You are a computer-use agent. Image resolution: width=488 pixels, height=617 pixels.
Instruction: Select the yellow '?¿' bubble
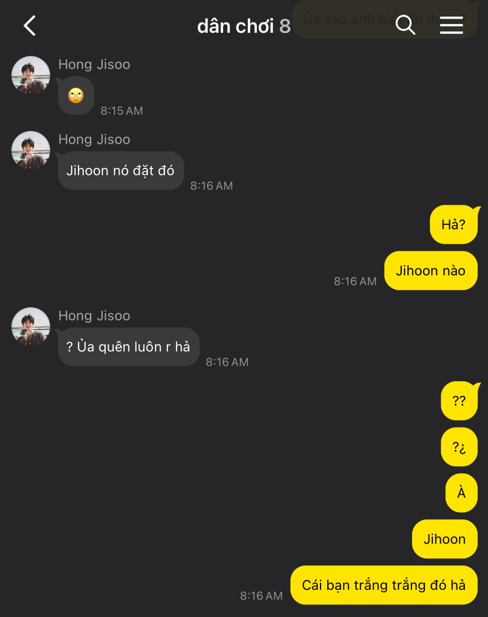click(459, 447)
